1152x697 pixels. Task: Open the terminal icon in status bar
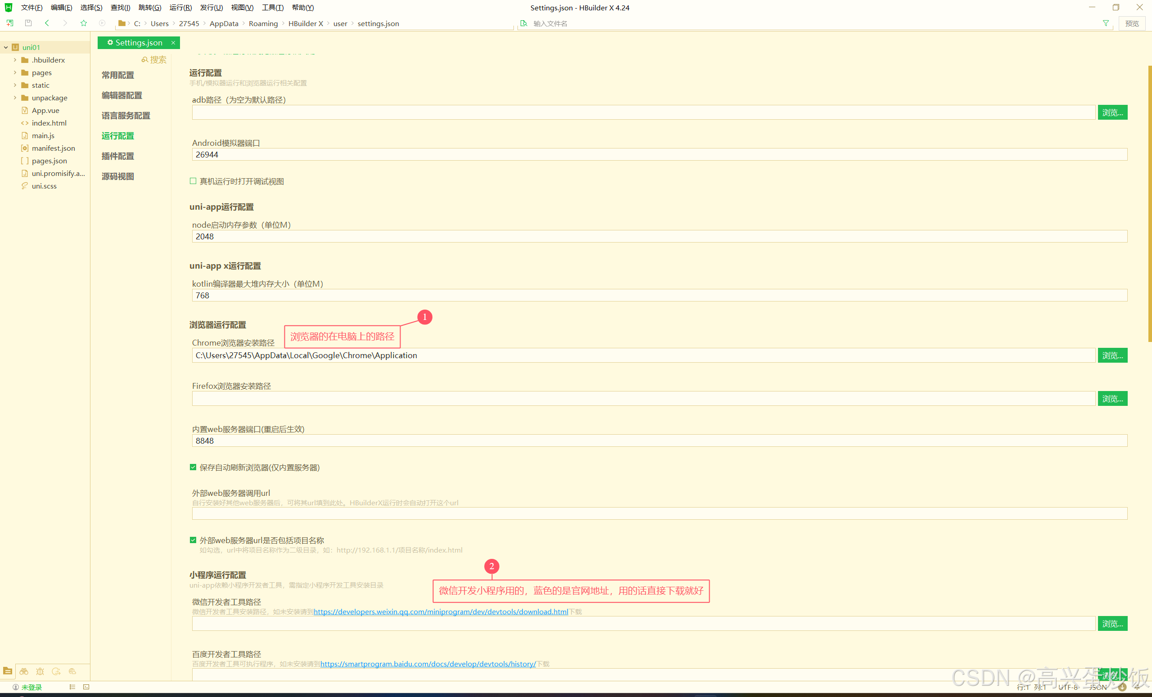click(86, 687)
